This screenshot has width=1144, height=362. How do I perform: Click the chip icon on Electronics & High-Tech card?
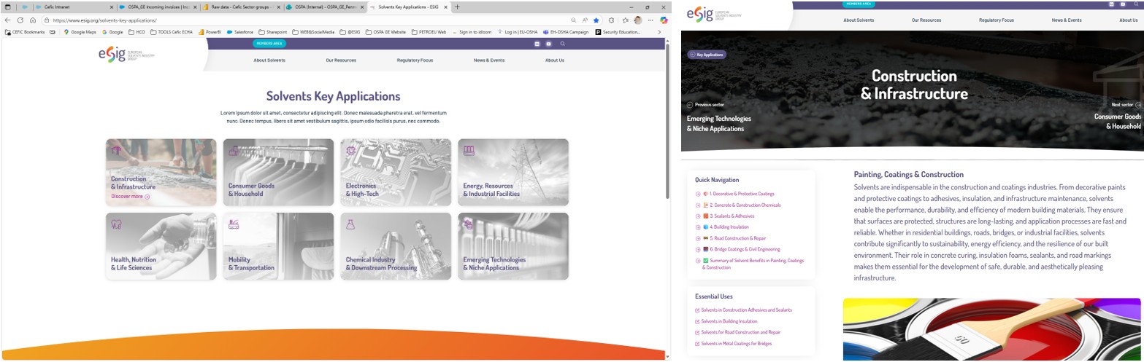tap(350, 151)
